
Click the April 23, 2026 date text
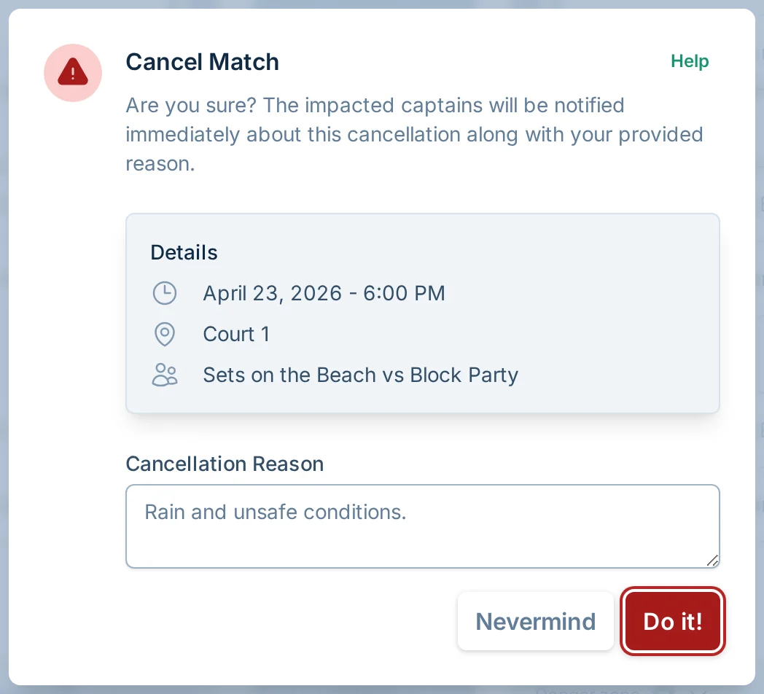point(324,293)
